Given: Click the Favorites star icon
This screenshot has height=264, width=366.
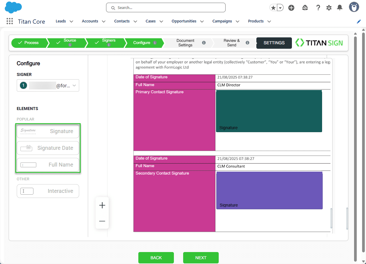Looking at the screenshot, I should click(273, 8).
